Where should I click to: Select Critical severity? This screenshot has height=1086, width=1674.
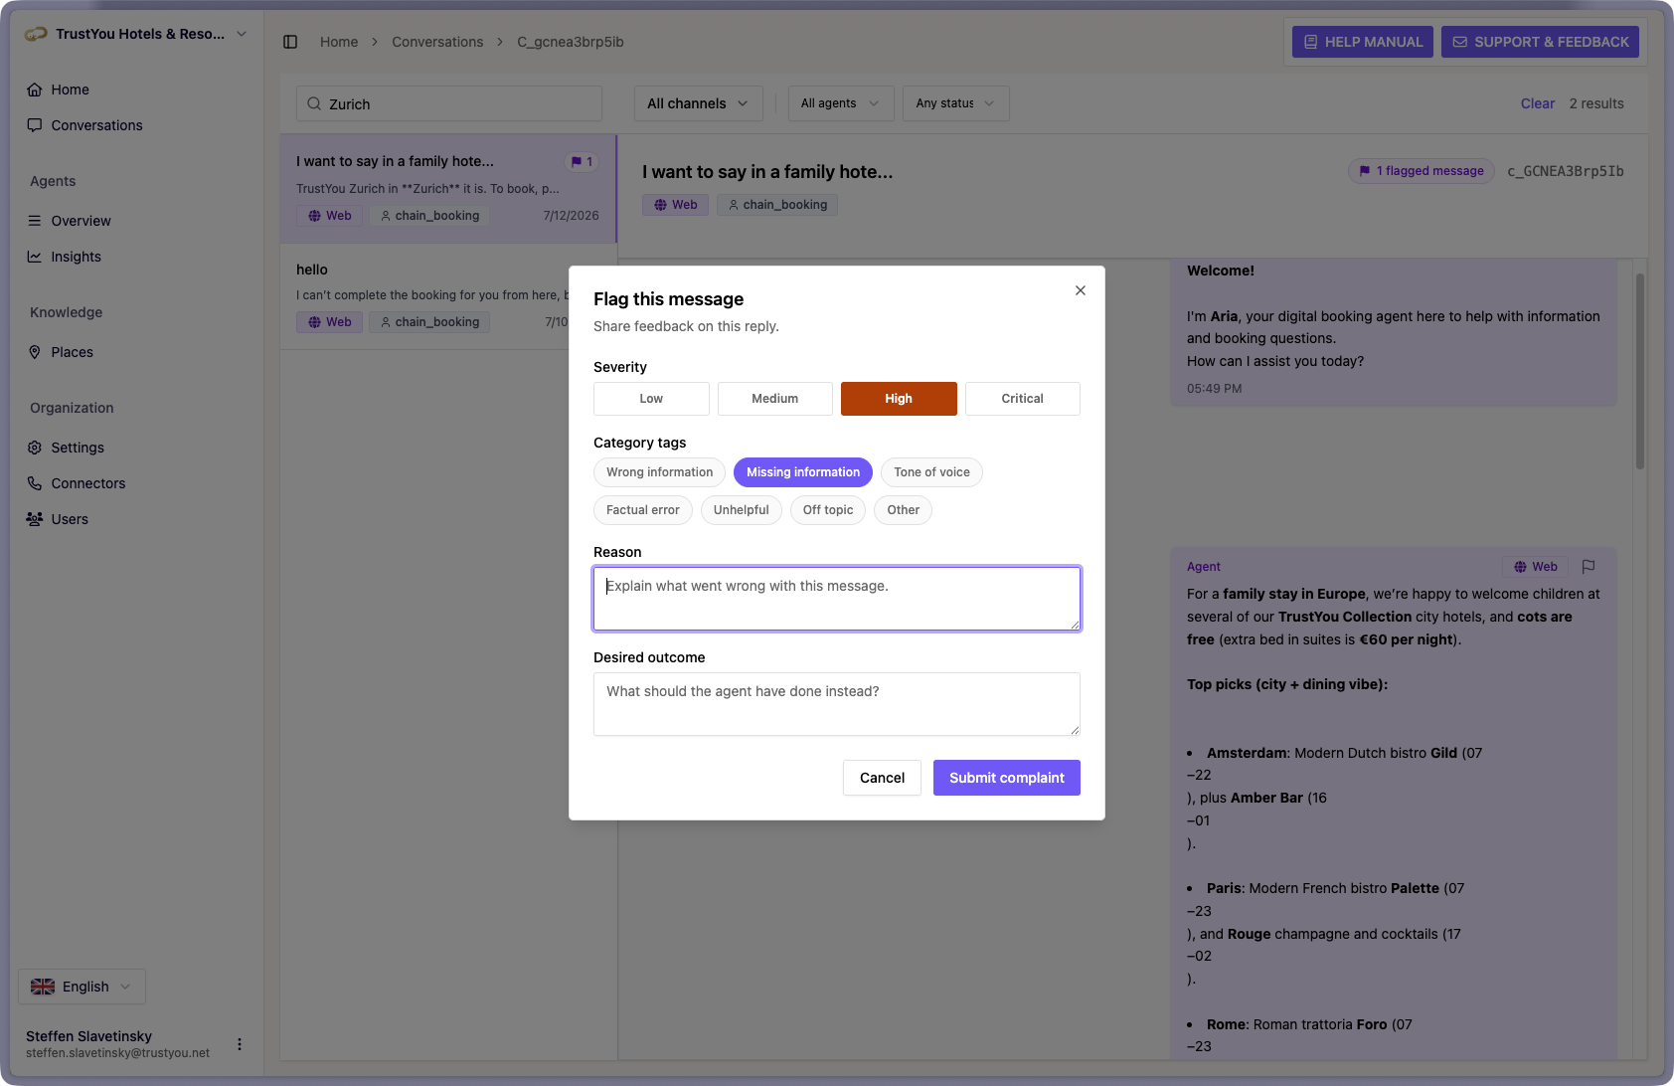[x=1023, y=399]
